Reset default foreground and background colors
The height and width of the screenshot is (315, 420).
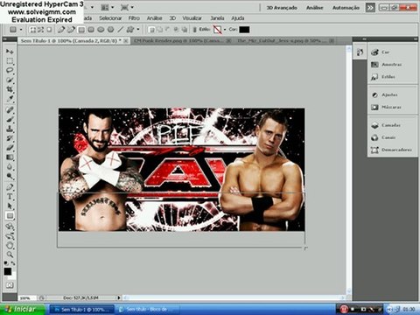coord(6,263)
